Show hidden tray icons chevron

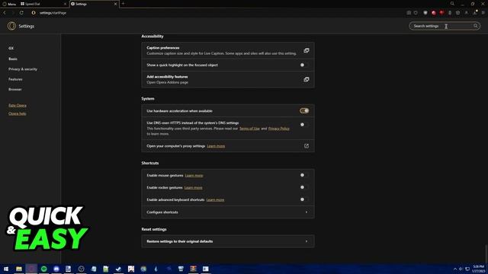[x=455, y=269]
